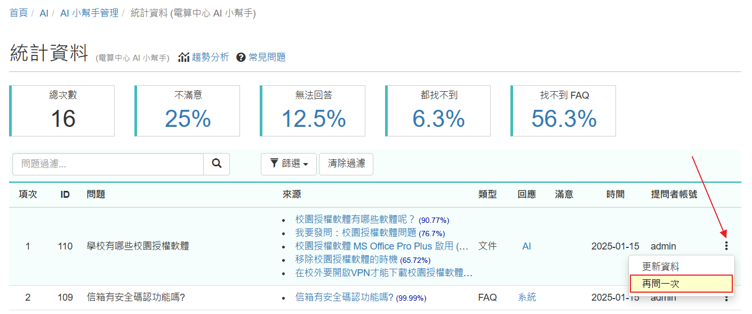Click the AI response link in row 1
752x314 pixels.
click(526, 246)
